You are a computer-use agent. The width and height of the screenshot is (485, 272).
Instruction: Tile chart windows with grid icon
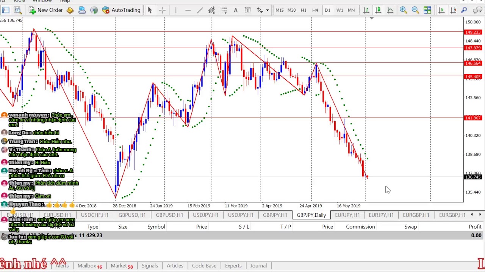click(427, 10)
